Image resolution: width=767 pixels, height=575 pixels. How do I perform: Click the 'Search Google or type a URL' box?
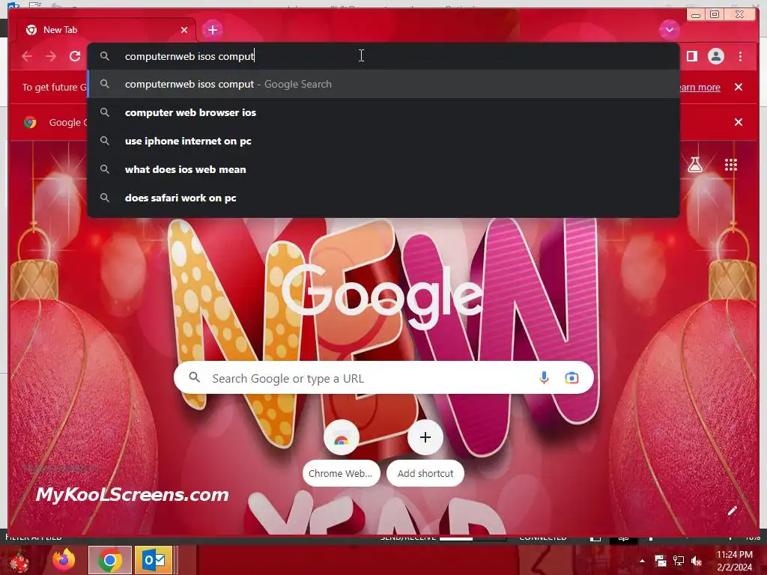[x=383, y=377]
